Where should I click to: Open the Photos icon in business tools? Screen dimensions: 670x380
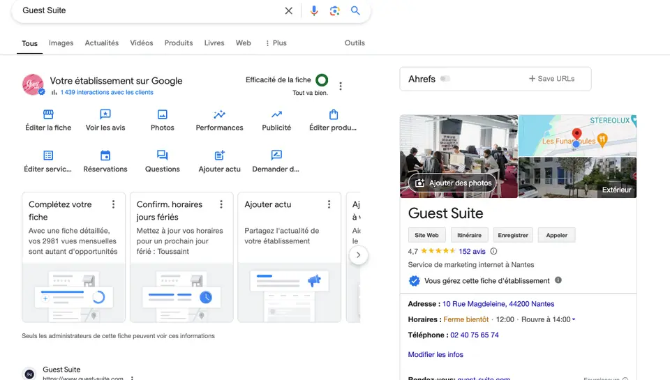pyautogui.click(x=163, y=114)
